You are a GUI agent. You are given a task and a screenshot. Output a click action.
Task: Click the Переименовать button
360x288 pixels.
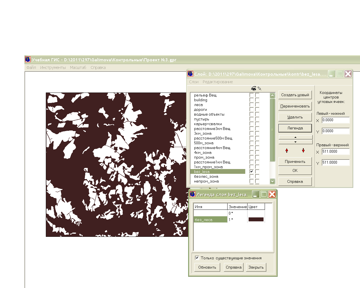(295, 106)
